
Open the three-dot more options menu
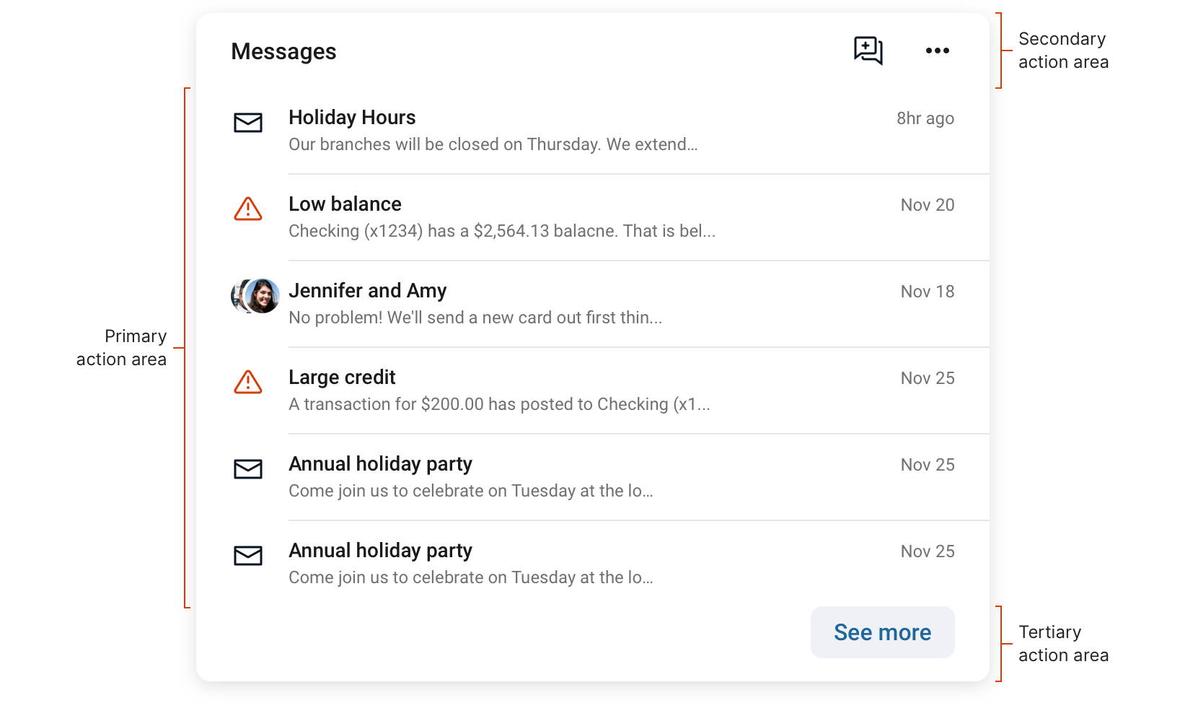(x=937, y=51)
